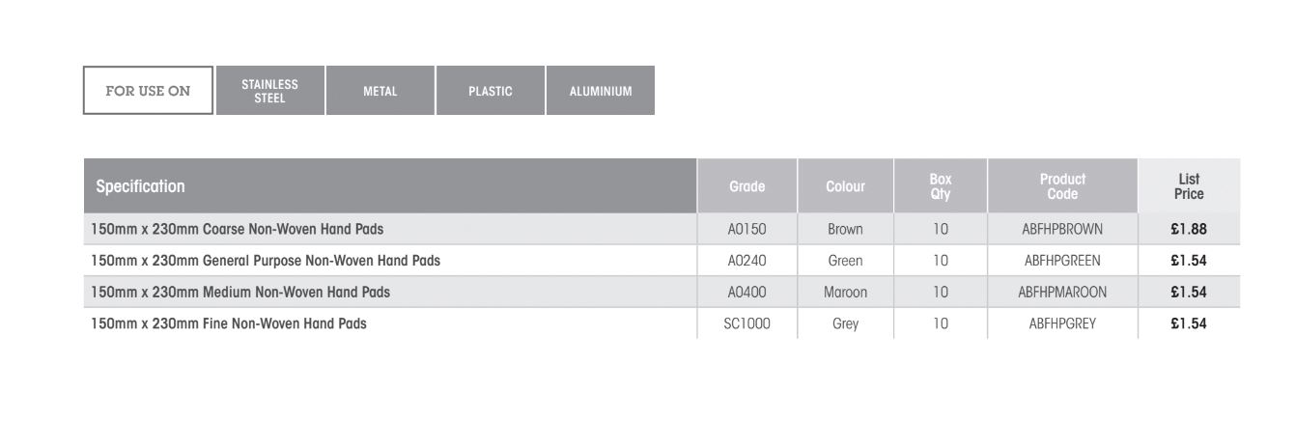Image resolution: width=1295 pixels, height=421 pixels.
Task: Select the Plastic tag
Action: coord(491,91)
